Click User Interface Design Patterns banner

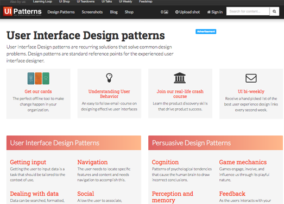coord(74,143)
